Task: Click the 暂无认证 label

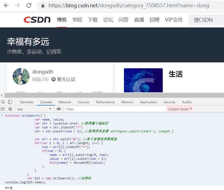Action: click(66, 79)
